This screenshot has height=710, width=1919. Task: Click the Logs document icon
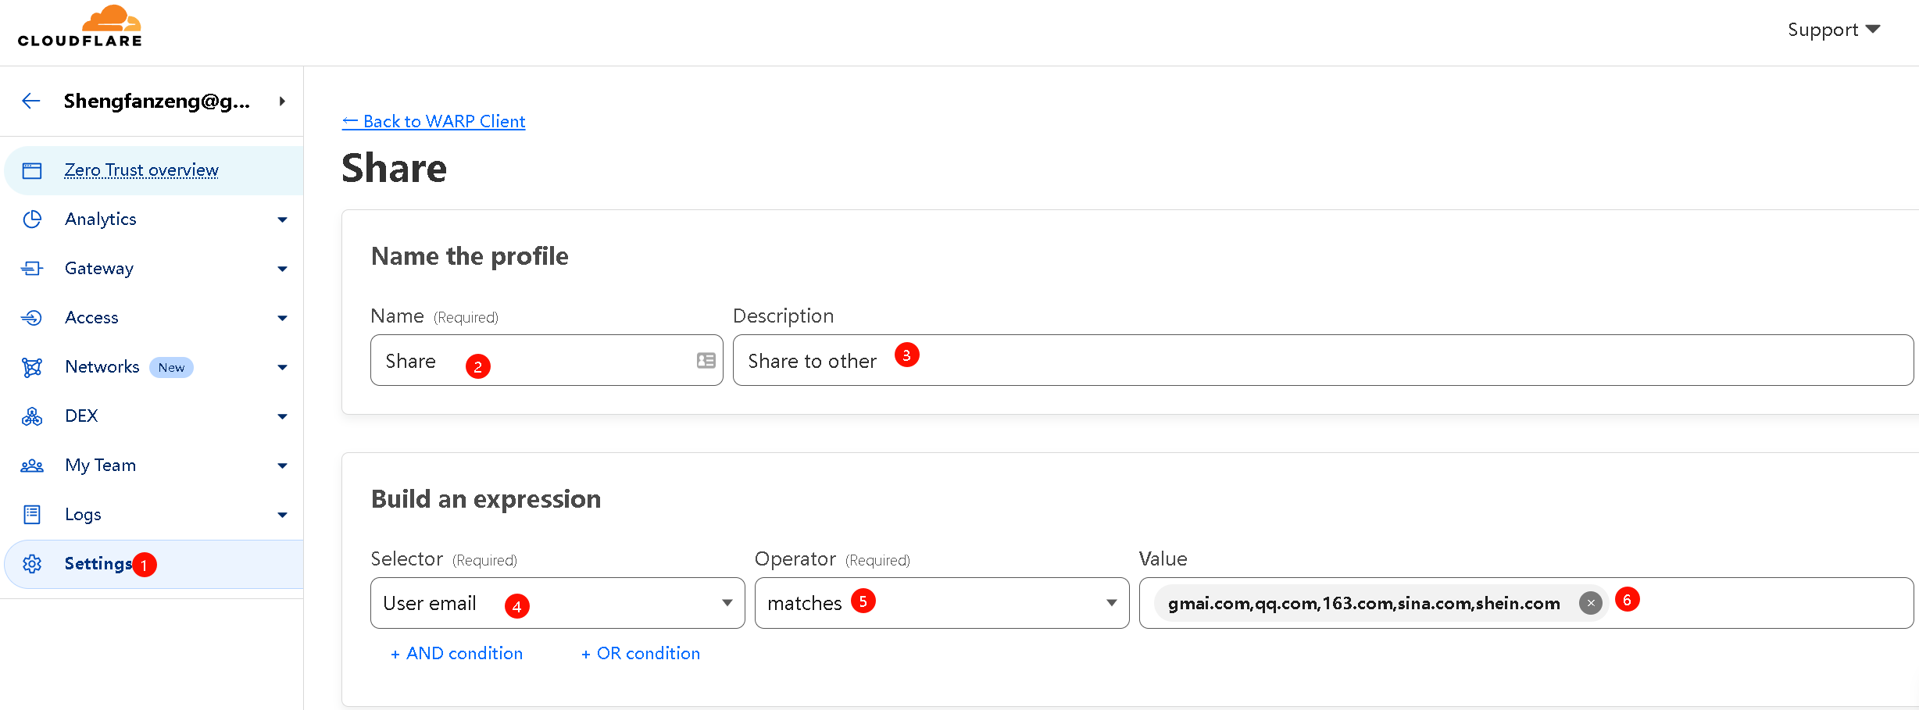click(x=32, y=515)
